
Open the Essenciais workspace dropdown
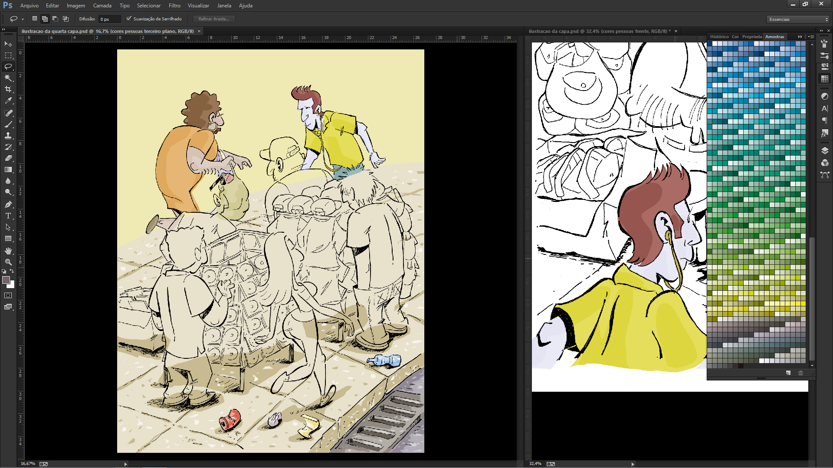[x=798, y=19]
